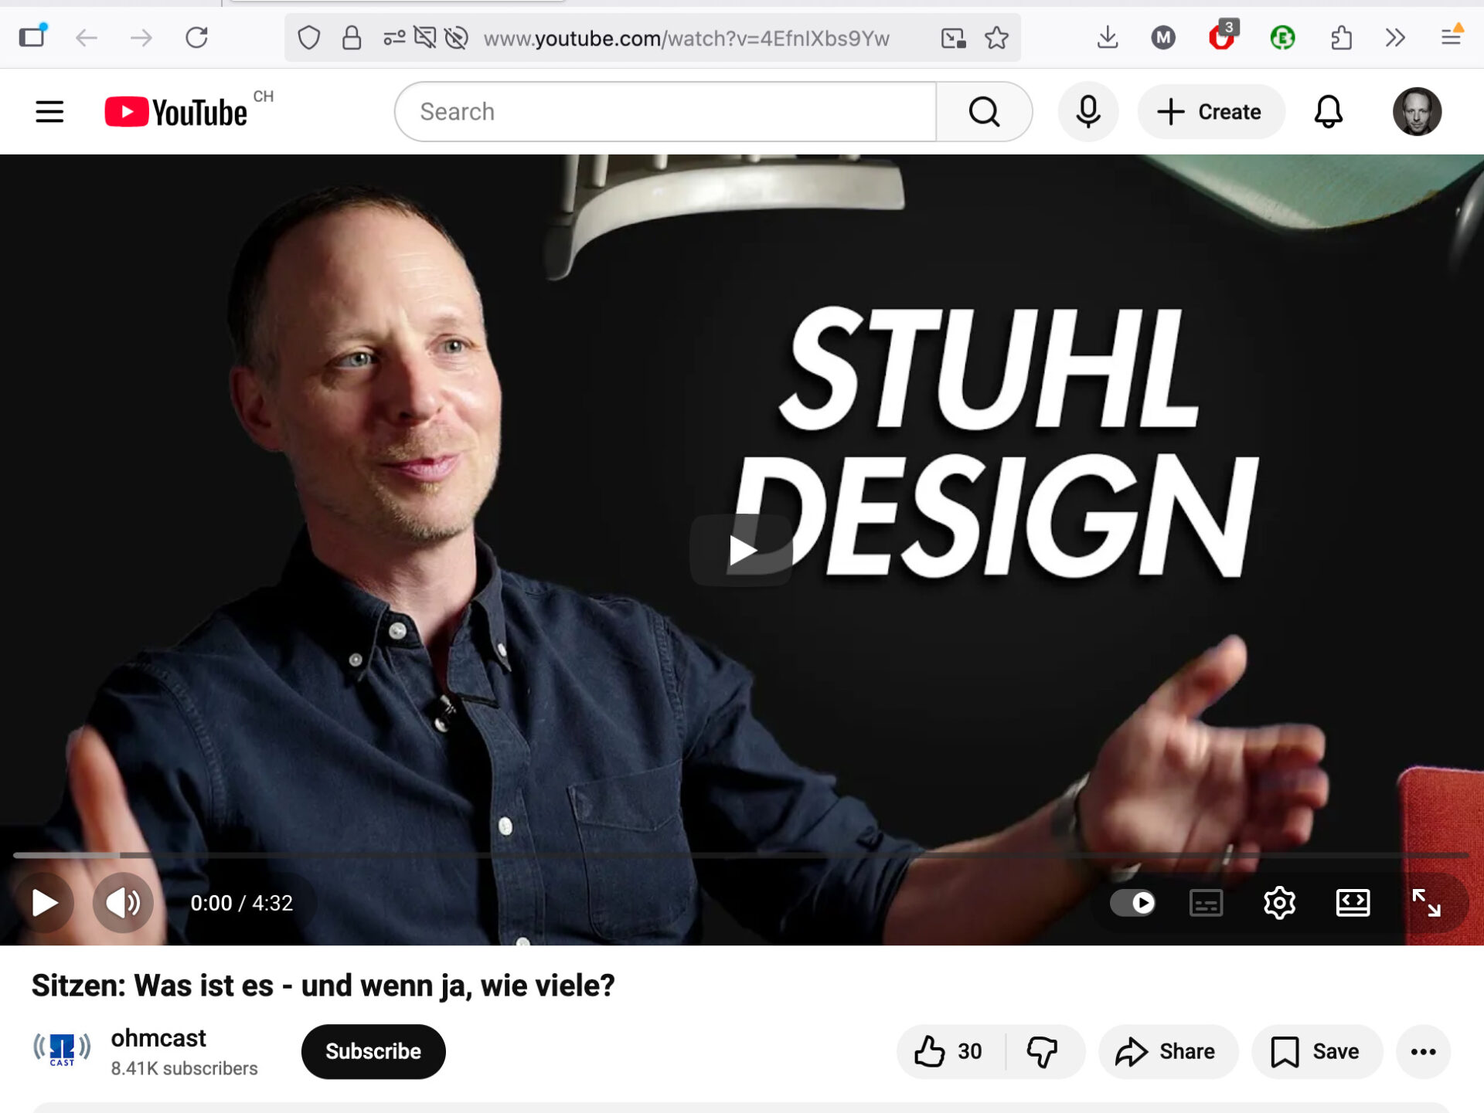Toggle the autoplay switch
This screenshot has width=1484, height=1113.
click(x=1133, y=902)
